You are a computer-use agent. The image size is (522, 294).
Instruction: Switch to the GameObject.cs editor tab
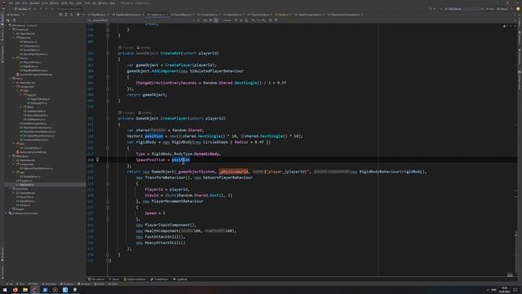tap(183, 15)
